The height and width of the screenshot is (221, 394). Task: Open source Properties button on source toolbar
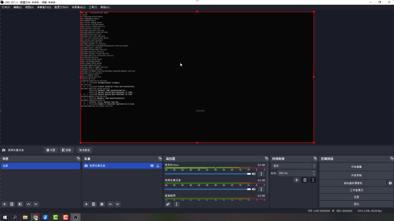pyautogui.click(x=51, y=150)
